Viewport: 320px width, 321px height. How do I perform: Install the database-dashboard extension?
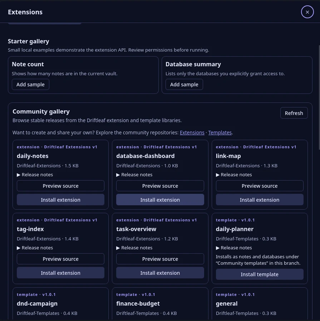coord(160,200)
